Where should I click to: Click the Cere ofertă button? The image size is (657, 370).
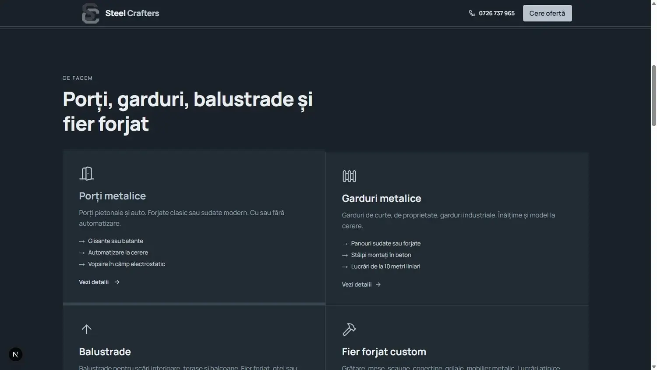(x=547, y=13)
